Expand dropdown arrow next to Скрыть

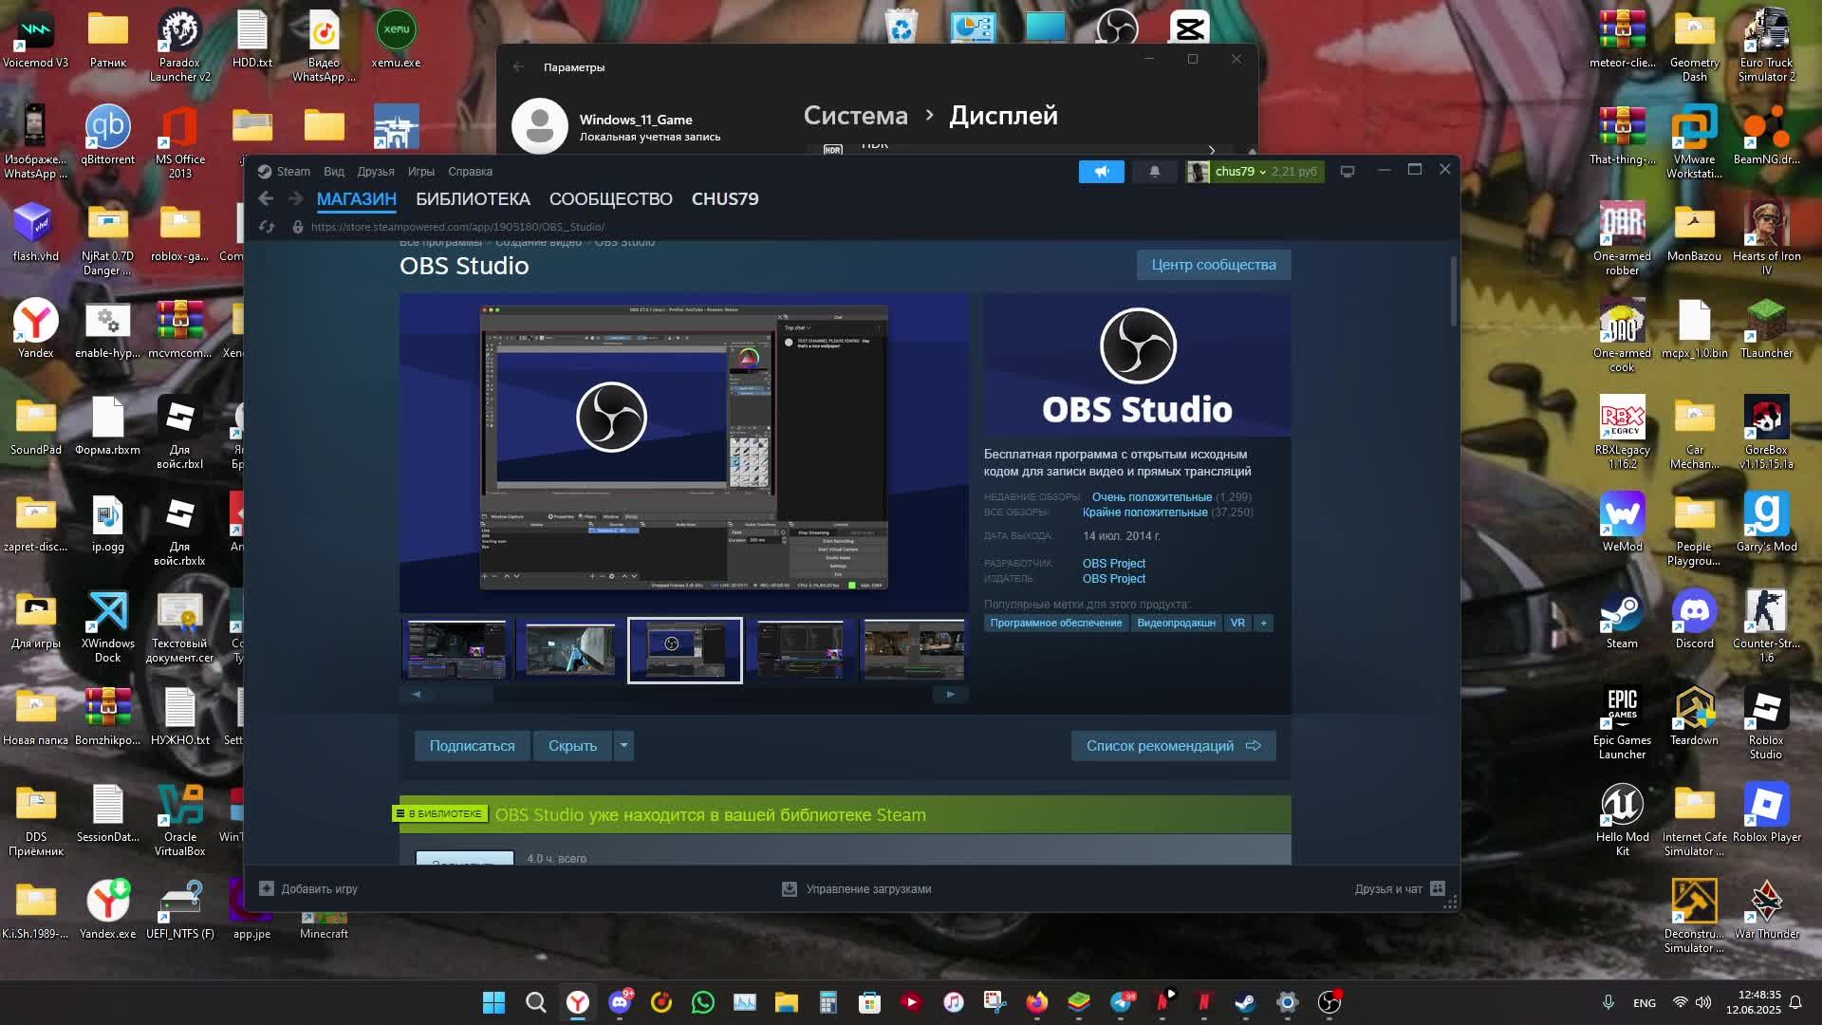tap(623, 746)
